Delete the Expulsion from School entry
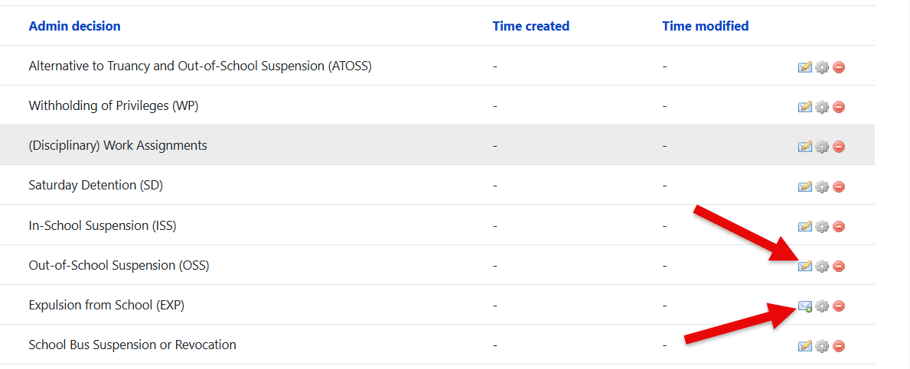Image resolution: width=910 pixels, height=369 pixels. [839, 306]
